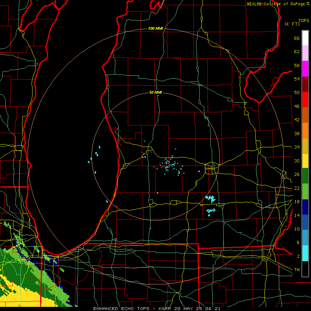Click the 50 NMI range ring label
Viewport: 311px width, 311px height.
pos(155,92)
